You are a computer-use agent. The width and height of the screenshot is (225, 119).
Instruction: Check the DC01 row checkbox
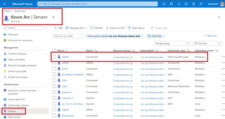pyautogui.click(x=54, y=69)
